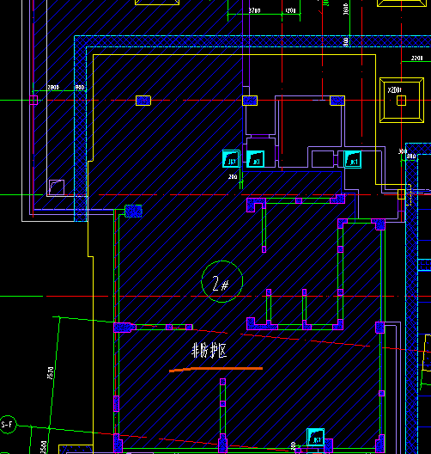
Task: Pick the orange line below 非防护区 text
Action: coord(215,369)
